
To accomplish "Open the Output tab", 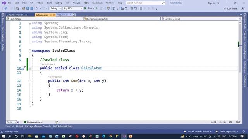I will [x=20, y=126].
